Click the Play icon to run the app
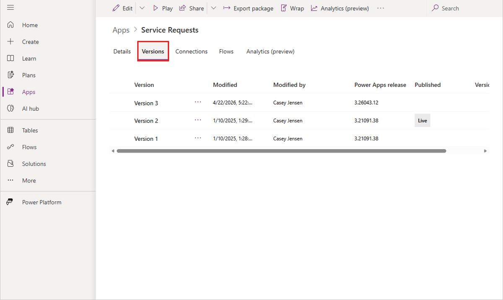The image size is (503, 300). click(x=156, y=8)
